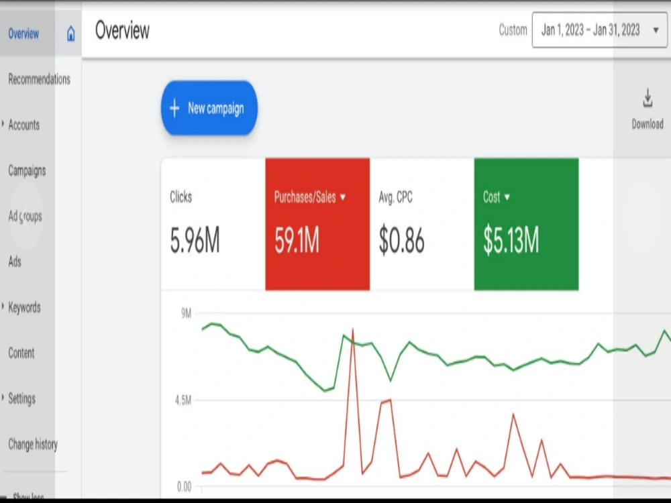Screen dimensions: 671x503
Task: Go to Recommendations page
Action: [40, 79]
